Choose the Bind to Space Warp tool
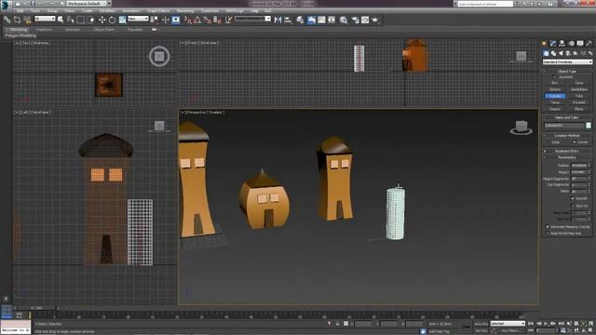596x335 pixels. (x=27, y=20)
